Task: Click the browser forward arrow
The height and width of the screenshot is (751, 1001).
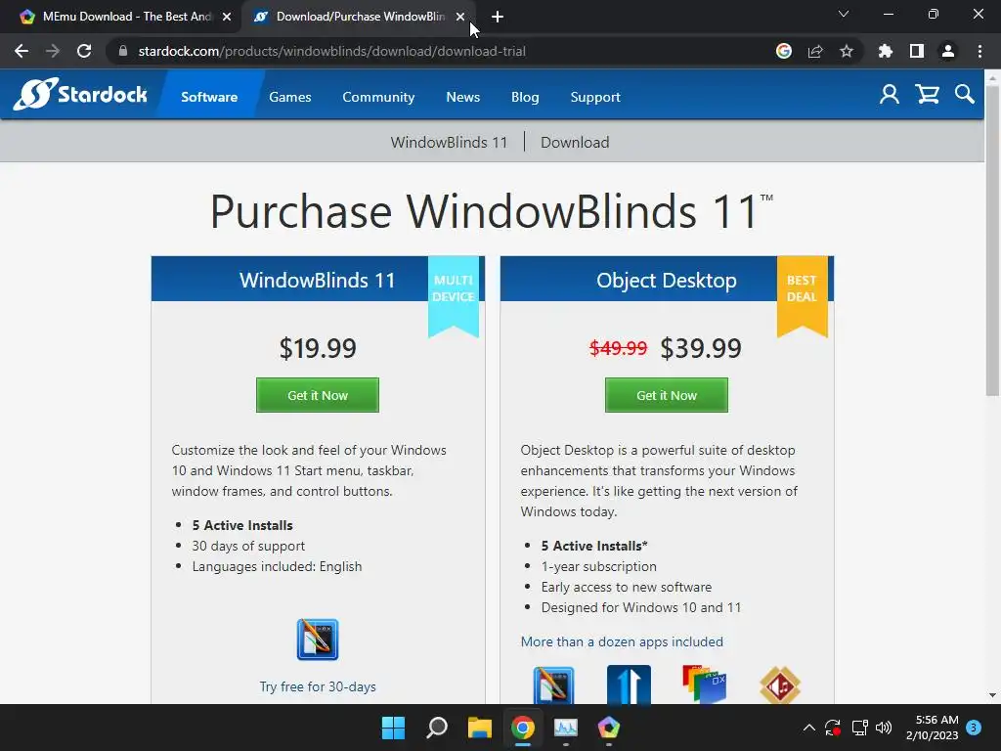Action: (x=53, y=51)
